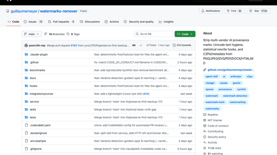Open pull request #180 link
The image size is (277, 155).
tap(74, 46)
